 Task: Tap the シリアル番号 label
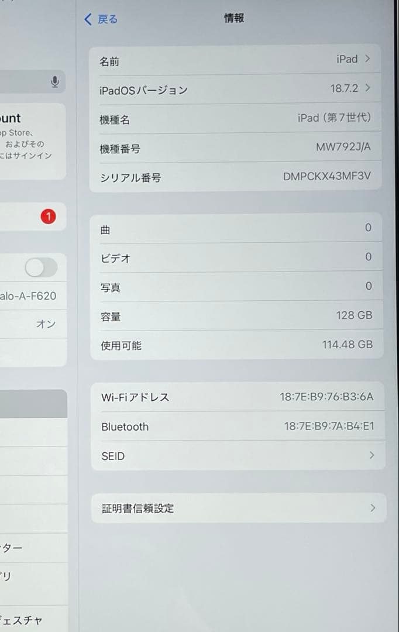[130, 178]
